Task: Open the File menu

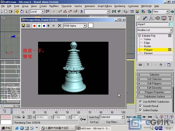Action: (3, 6)
